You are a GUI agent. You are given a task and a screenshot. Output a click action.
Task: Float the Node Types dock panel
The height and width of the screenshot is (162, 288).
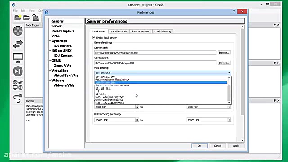click(x=274, y=25)
